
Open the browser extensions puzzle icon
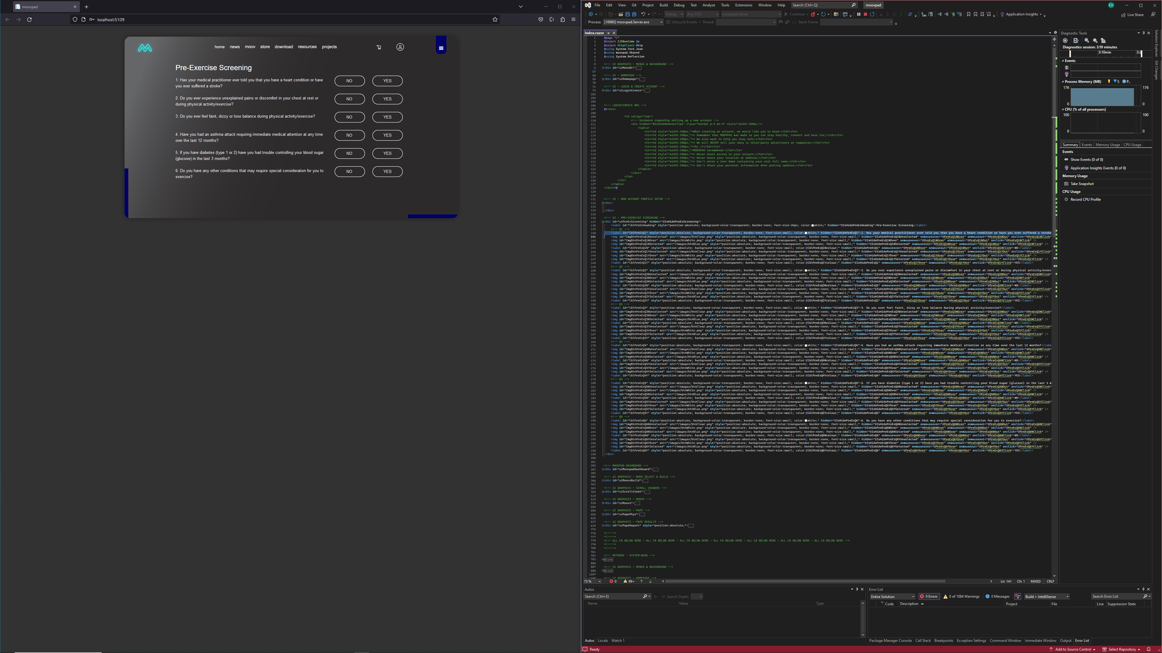[563, 19]
